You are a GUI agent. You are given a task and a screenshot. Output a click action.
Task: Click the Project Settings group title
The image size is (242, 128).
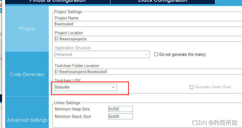coord(68,12)
